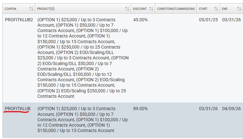Select the PROFITKLUB2 coupon code
243x139 pixels.
point(19,20)
